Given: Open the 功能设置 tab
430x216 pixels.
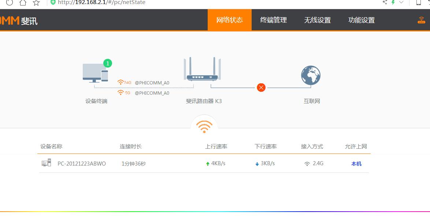Looking at the screenshot, I should pos(361,20).
